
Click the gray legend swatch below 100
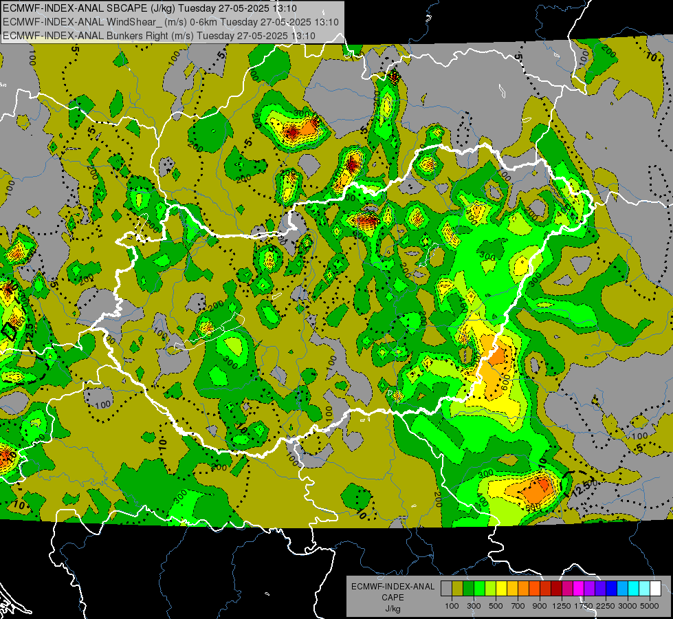(446, 589)
